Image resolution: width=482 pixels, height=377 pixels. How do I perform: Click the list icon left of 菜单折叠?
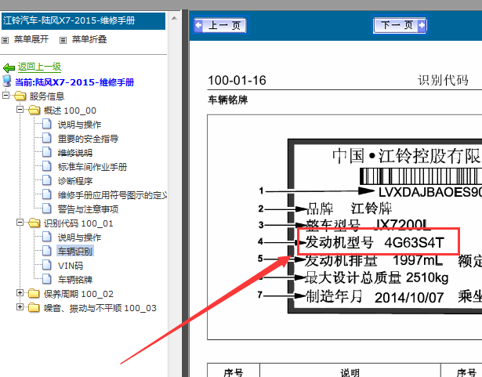click(63, 40)
